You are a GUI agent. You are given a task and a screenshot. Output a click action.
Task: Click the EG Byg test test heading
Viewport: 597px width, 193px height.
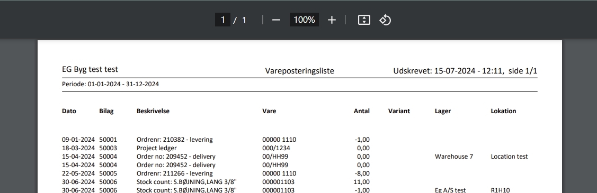point(90,69)
